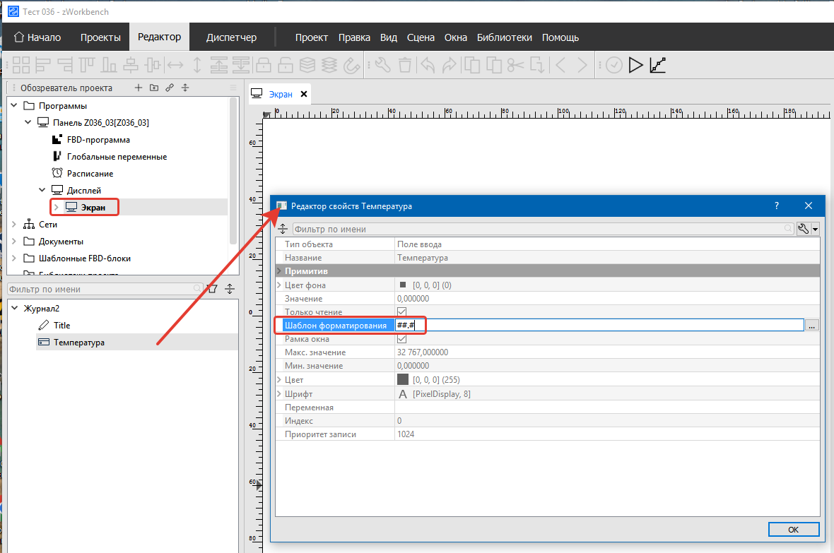Screen dimensions: 834x553
Task: Switch to the 'Диспетчер' tab
Action: click(231, 37)
